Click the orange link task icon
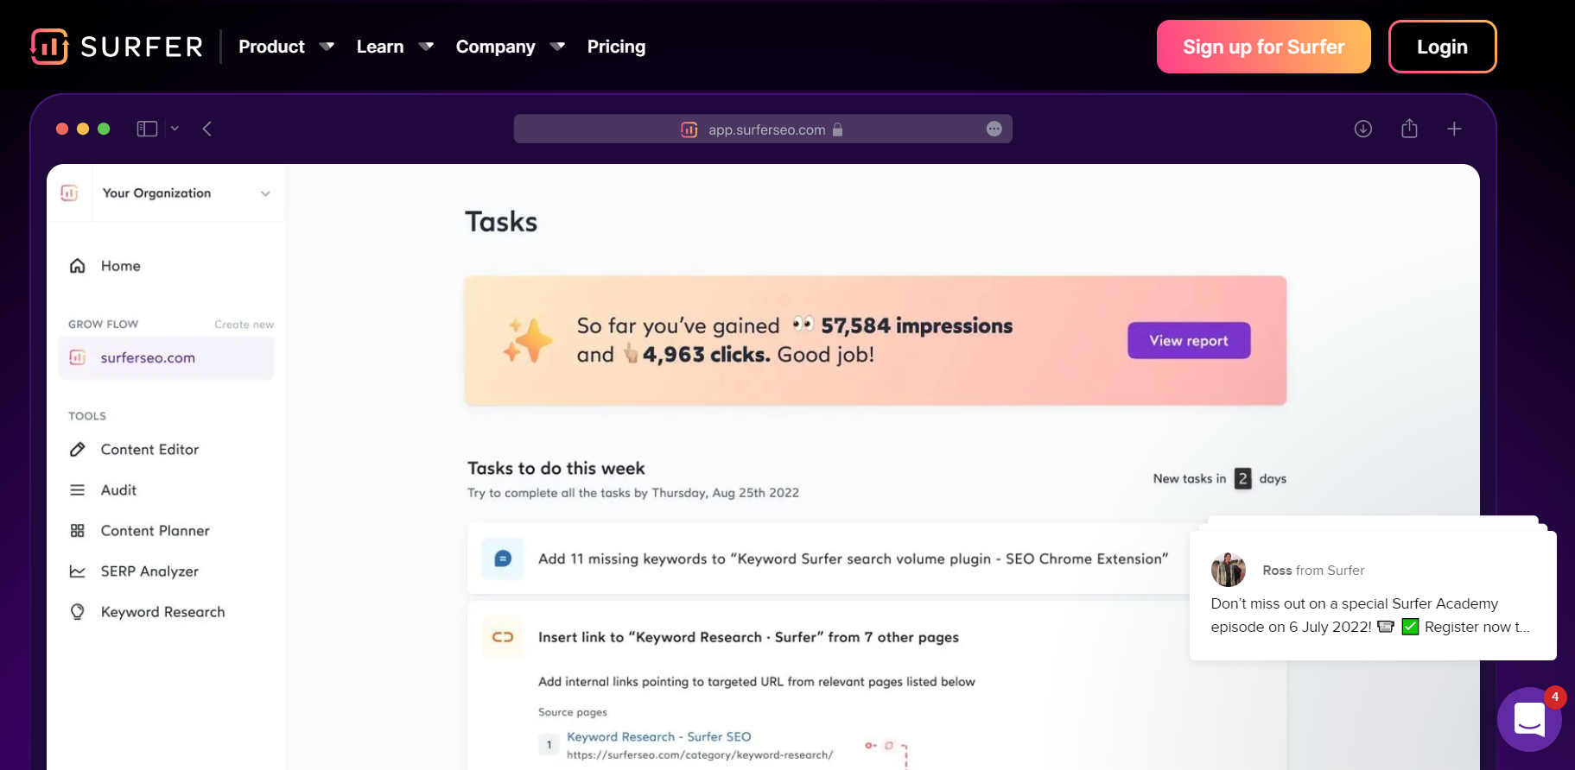The image size is (1575, 770). pos(503,637)
